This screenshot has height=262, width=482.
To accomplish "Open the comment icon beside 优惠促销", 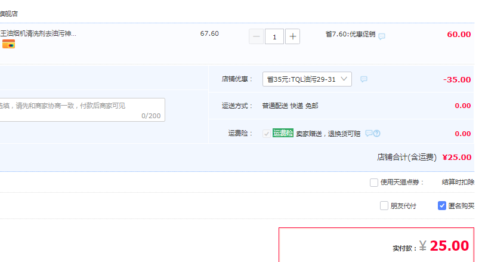I will point(382,36).
